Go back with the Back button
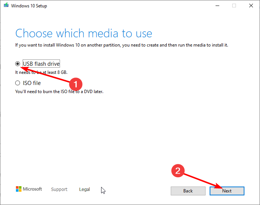Viewport: 260px width, 205px height. pyautogui.click(x=188, y=191)
